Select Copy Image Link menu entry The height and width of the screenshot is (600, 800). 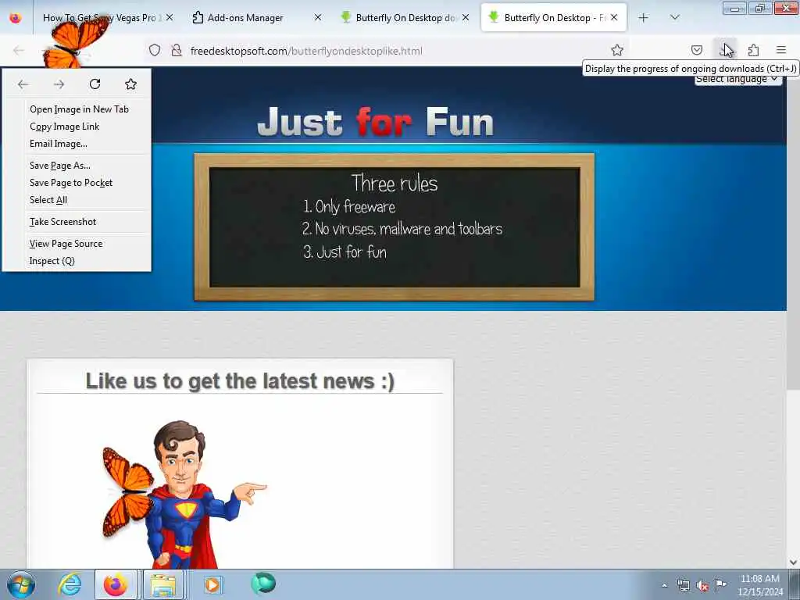pos(64,127)
